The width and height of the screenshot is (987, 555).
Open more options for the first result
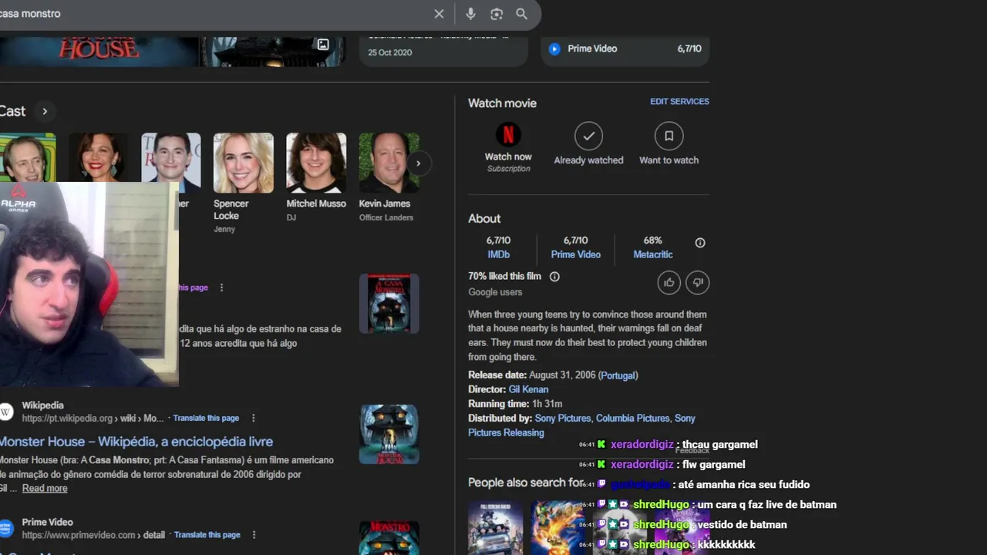(x=221, y=288)
